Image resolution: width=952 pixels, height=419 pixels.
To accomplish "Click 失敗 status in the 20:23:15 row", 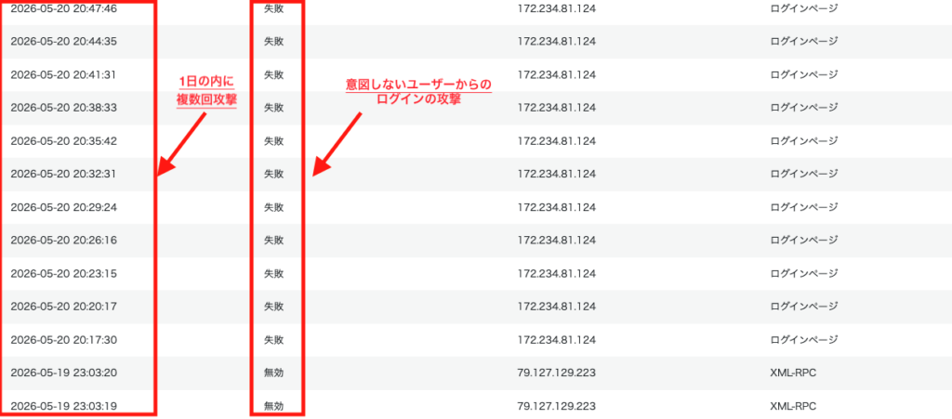I will [274, 273].
